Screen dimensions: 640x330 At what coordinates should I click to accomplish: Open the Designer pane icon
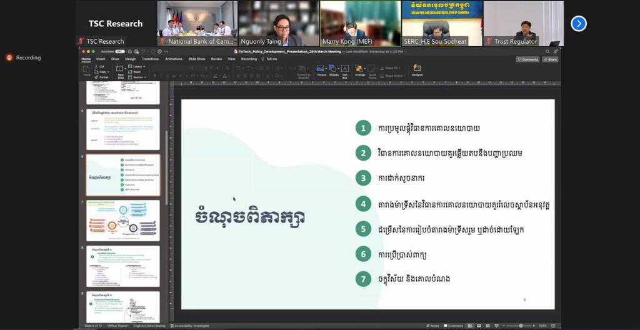click(x=417, y=67)
